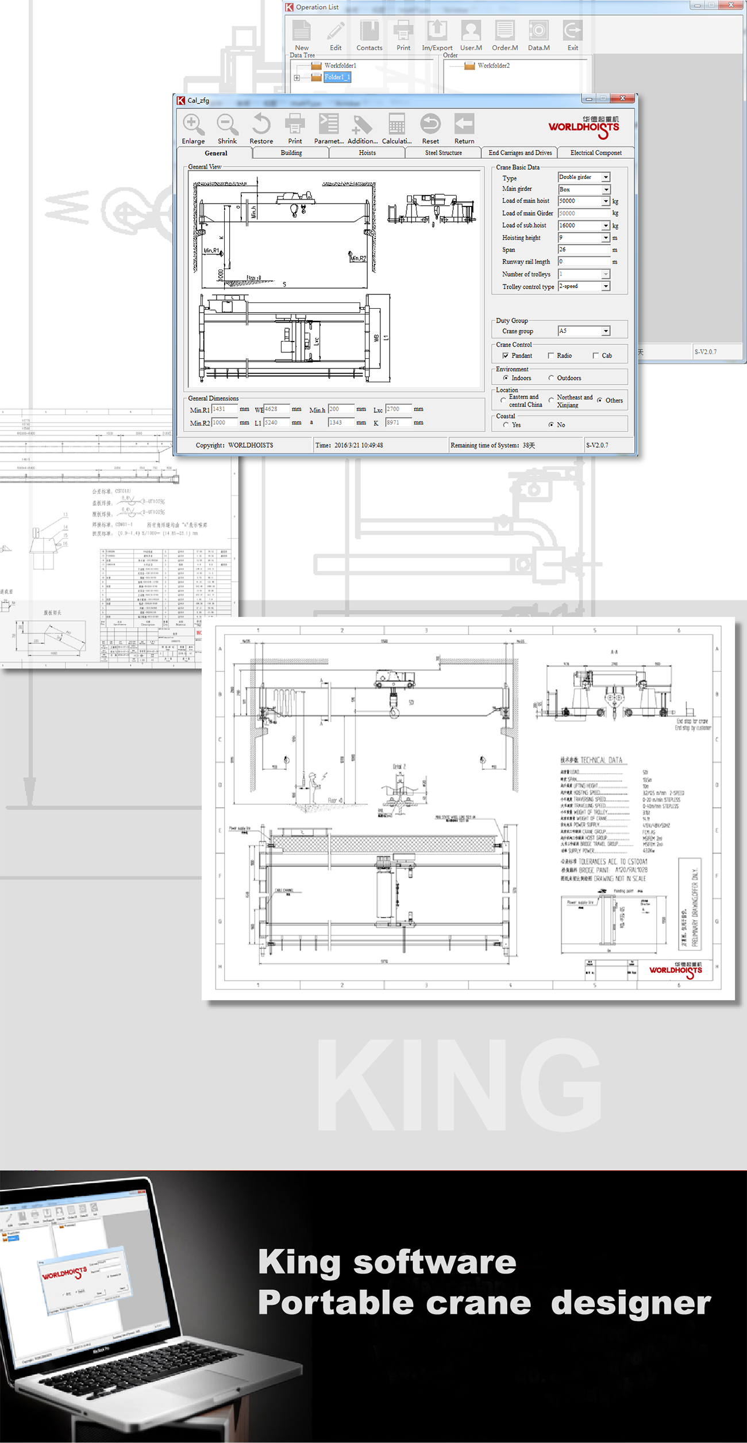
Task: Select the Outdoors environment option
Action: pos(550,378)
